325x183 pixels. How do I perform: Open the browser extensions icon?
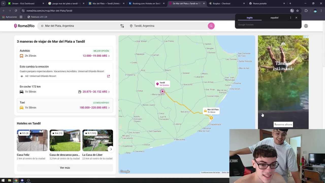pos(306,11)
